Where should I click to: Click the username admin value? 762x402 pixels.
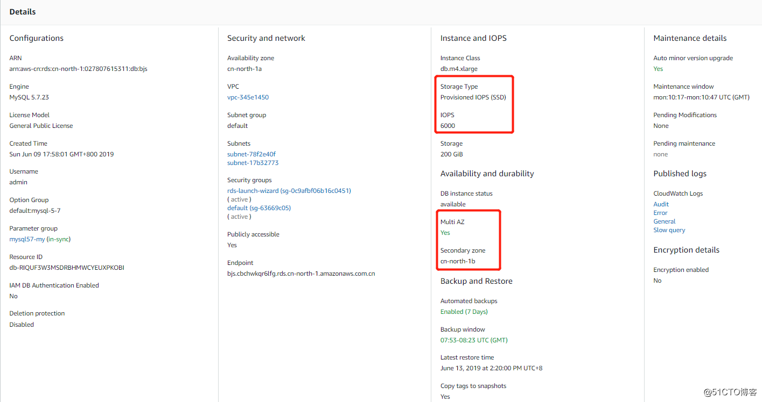[x=18, y=182]
